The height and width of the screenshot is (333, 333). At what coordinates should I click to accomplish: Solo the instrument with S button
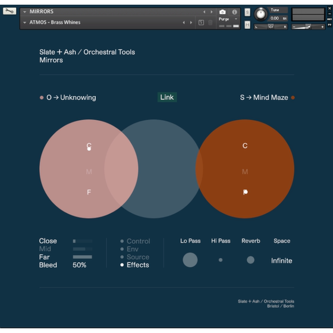coord(247,12)
